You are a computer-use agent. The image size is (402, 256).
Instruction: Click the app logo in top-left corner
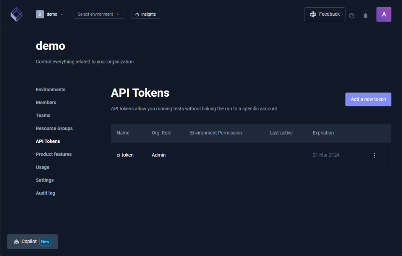tap(16, 14)
